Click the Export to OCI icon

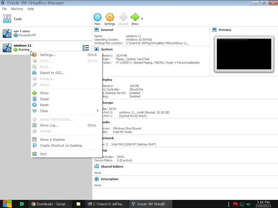[34, 73]
